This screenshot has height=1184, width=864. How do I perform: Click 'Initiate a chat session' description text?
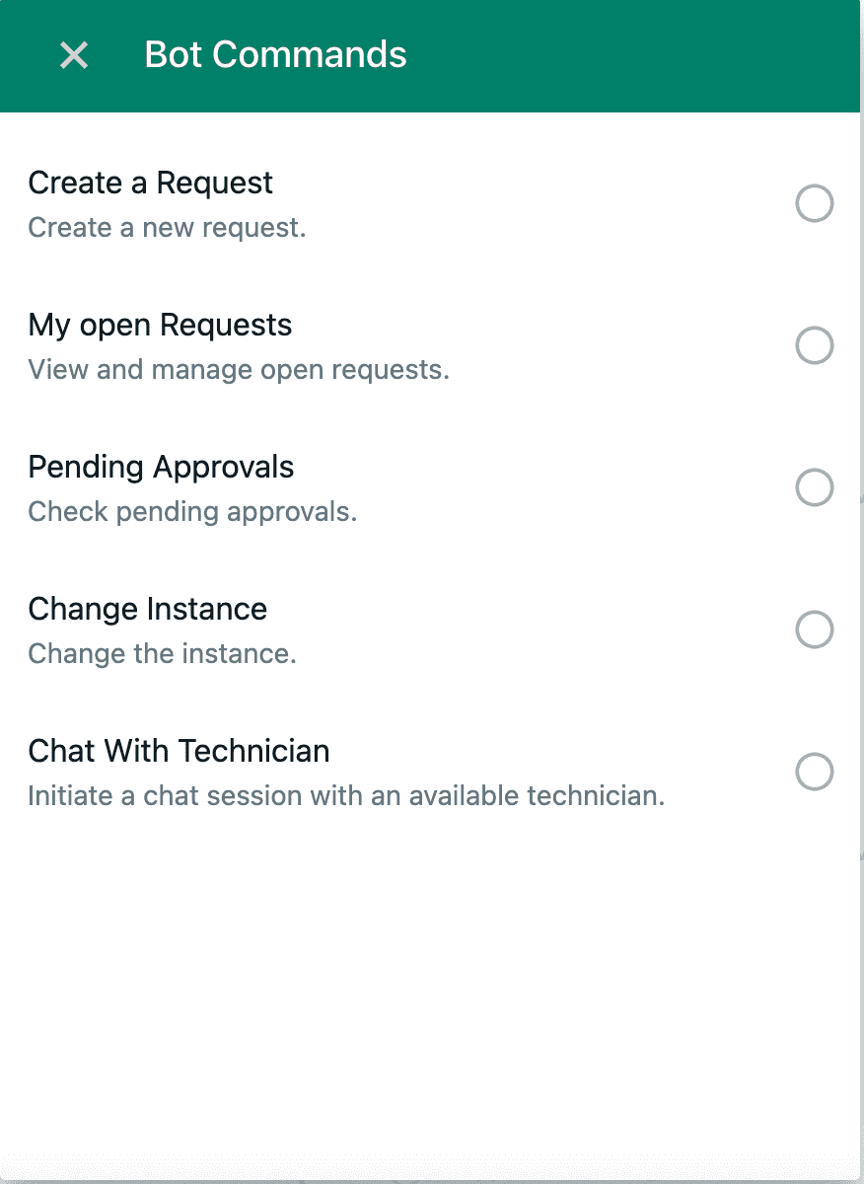point(345,796)
